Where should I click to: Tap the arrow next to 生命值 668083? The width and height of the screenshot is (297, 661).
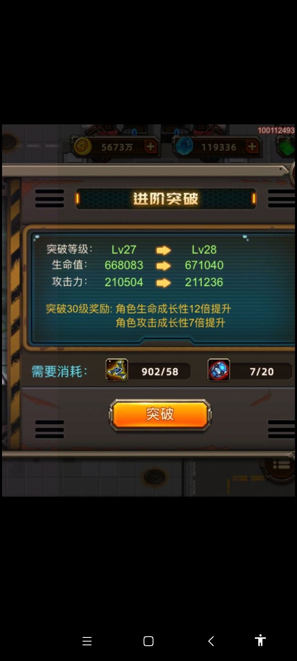point(163,266)
